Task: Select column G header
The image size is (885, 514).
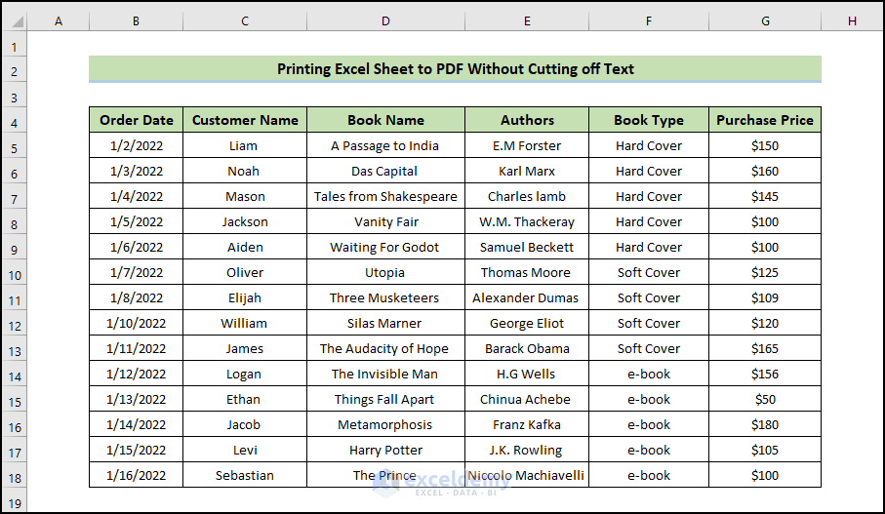Action: [764, 20]
